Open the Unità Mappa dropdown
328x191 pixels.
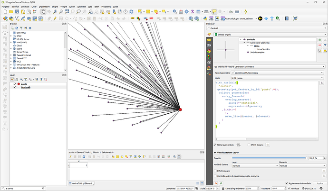click(277, 78)
